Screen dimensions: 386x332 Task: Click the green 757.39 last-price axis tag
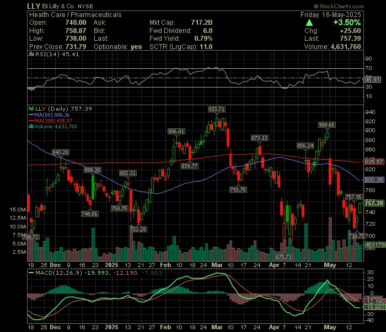pos(374,203)
